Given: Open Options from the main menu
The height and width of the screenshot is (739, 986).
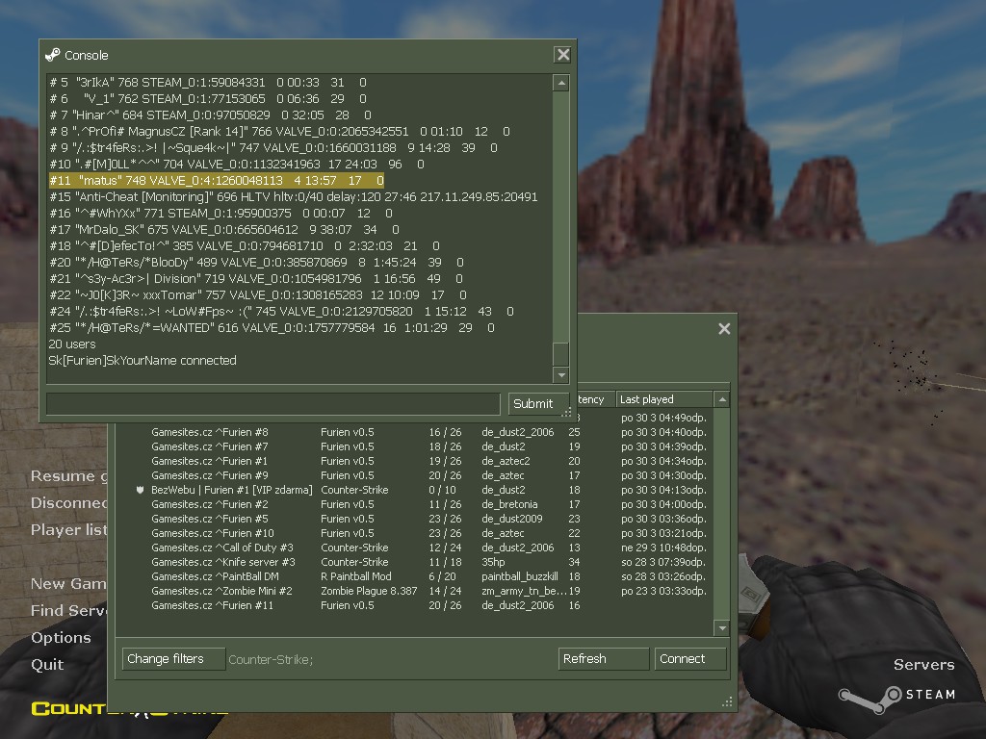Looking at the screenshot, I should (61, 638).
